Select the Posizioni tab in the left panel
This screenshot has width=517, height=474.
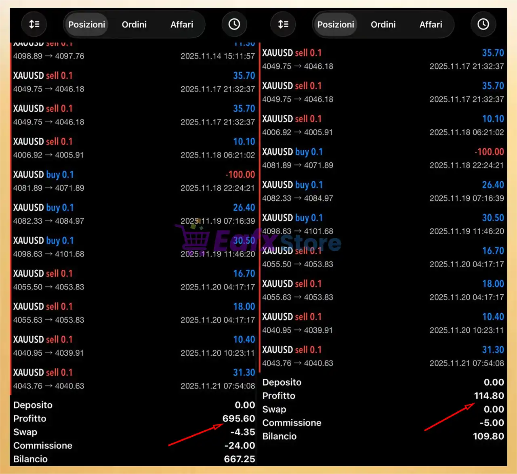(x=86, y=25)
